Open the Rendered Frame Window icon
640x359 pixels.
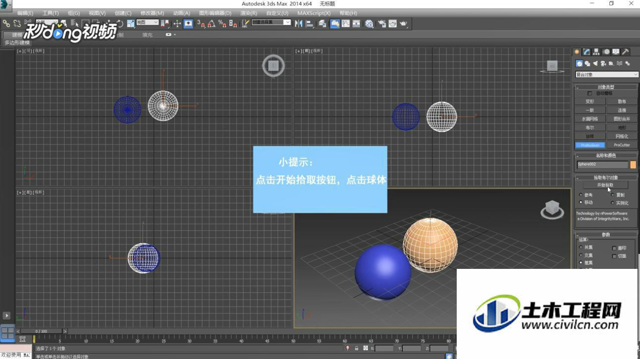[393, 23]
